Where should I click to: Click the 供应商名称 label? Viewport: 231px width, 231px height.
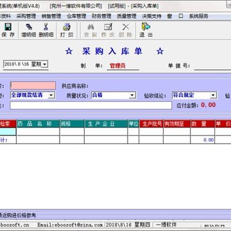tap(74, 86)
